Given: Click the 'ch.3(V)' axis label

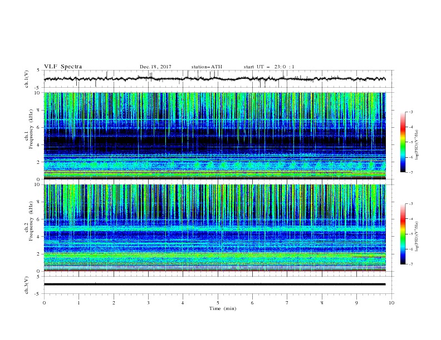Looking at the screenshot, I should [27, 285].
